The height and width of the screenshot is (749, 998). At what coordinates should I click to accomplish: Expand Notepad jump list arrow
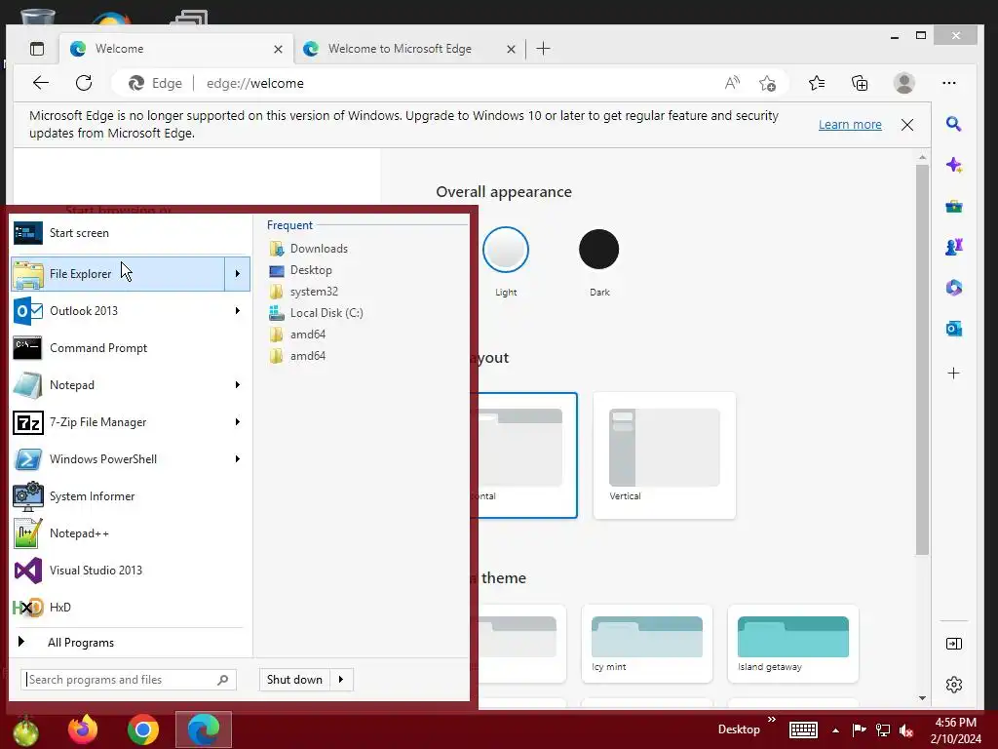click(238, 384)
